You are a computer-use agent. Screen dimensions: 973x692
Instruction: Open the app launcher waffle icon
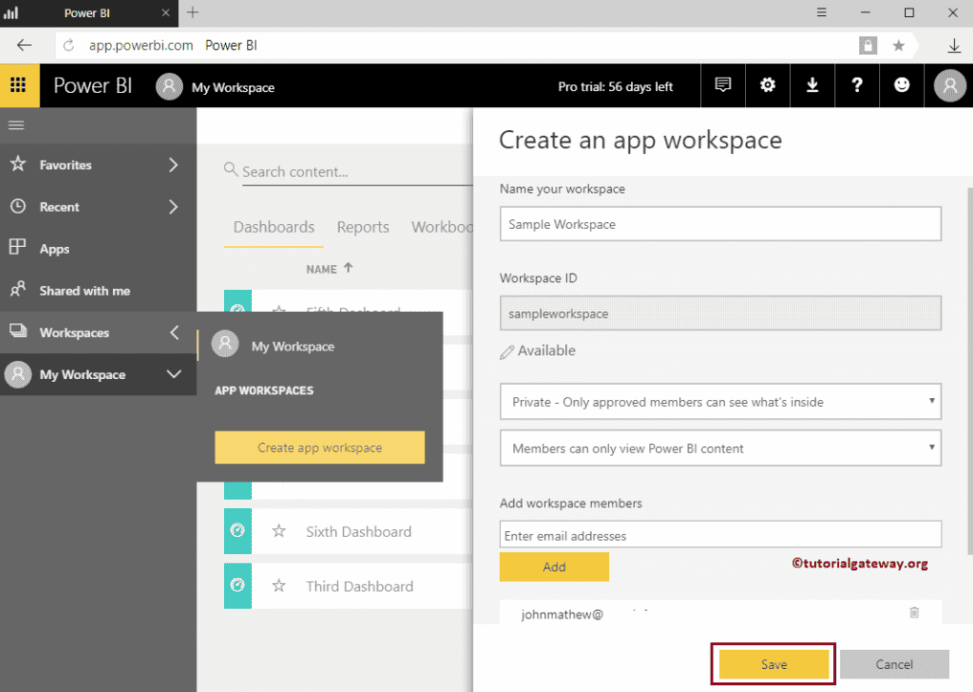tap(19, 86)
